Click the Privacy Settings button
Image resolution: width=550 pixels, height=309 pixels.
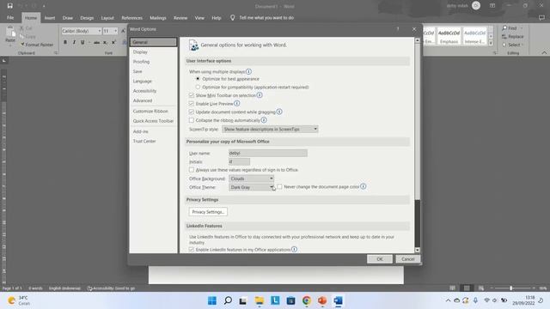point(208,212)
